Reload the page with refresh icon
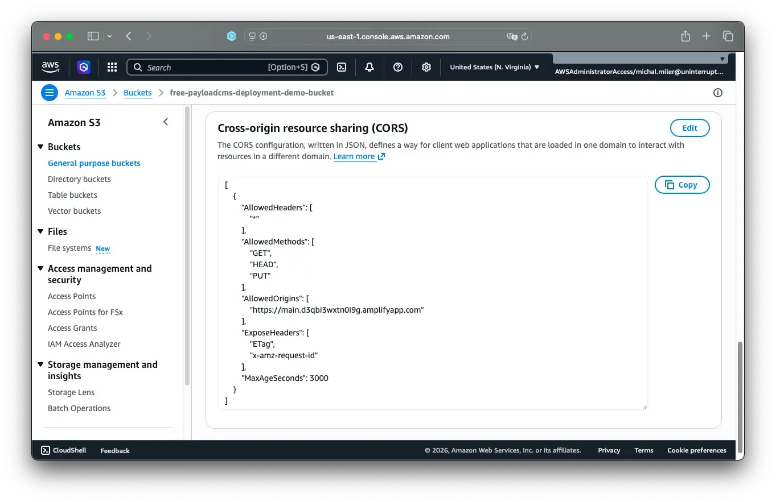The width and height of the screenshot is (776, 502). [x=525, y=36]
